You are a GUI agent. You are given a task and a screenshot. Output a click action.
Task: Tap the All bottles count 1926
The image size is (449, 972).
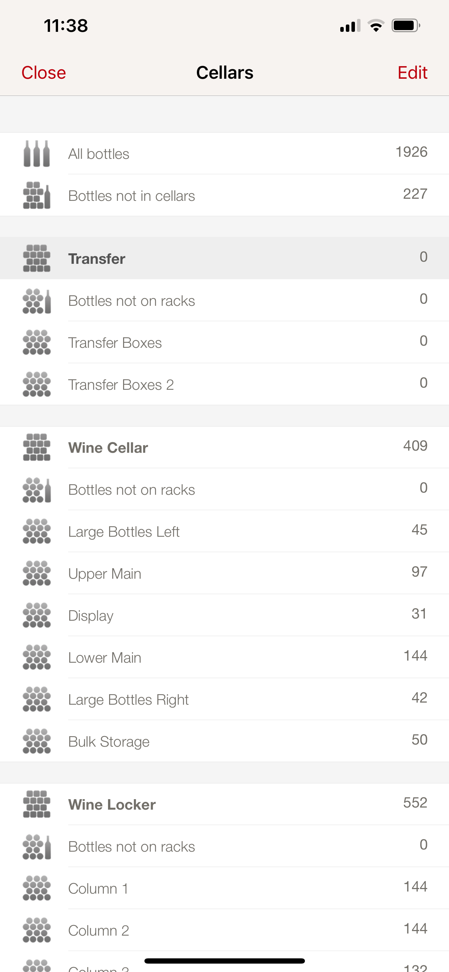(411, 152)
